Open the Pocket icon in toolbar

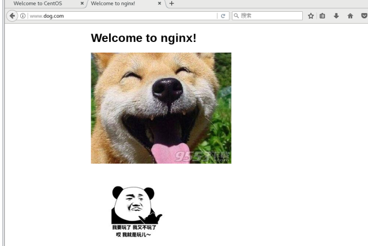364,16
